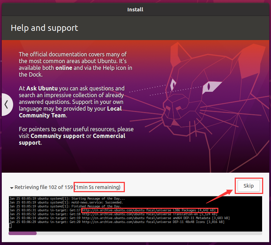Visit the Commercial support link

(72, 139)
